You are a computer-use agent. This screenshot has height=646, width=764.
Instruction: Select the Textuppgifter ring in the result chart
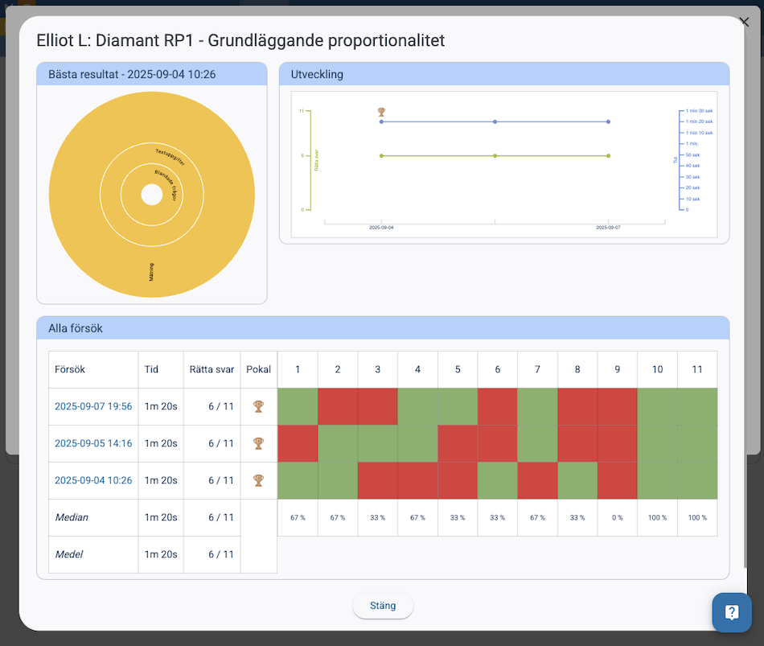172,158
